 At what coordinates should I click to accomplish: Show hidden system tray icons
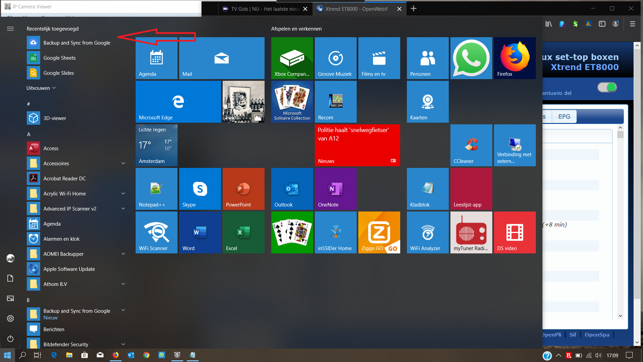(x=558, y=355)
